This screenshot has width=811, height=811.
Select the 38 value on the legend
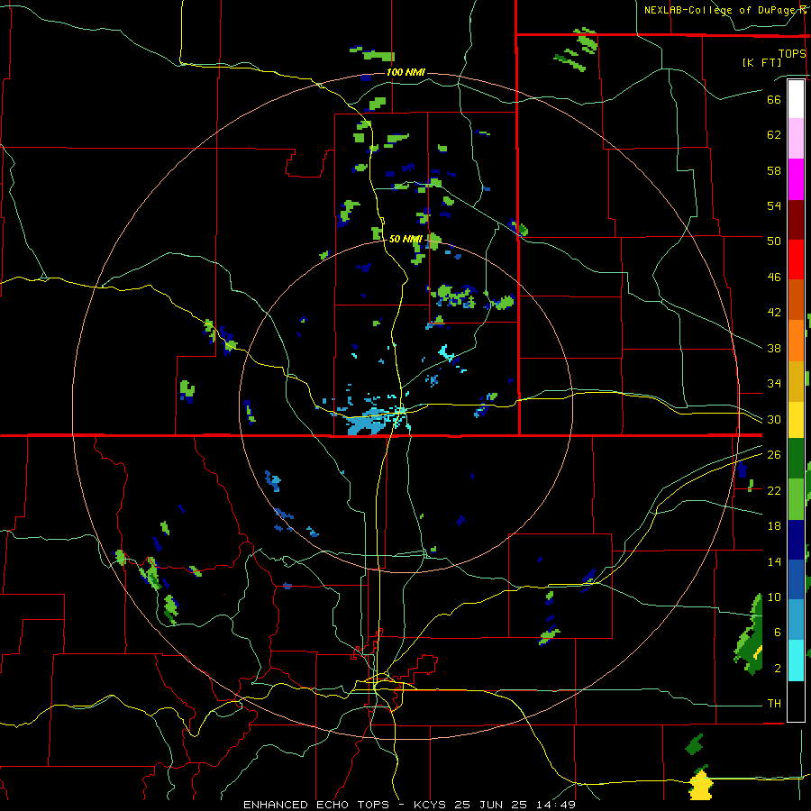tap(774, 348)
